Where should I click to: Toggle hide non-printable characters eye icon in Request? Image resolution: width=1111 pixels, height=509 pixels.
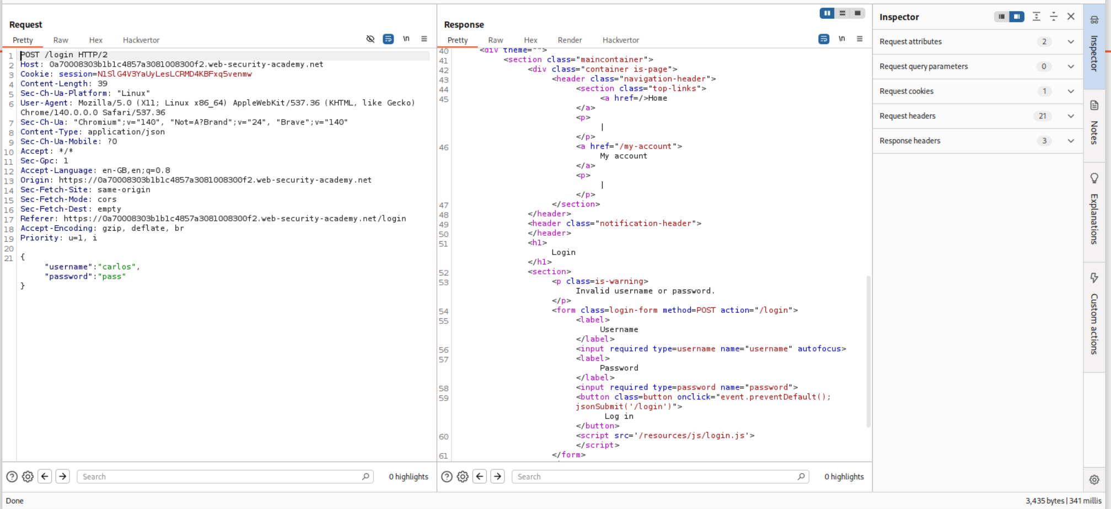click(371, 39)
